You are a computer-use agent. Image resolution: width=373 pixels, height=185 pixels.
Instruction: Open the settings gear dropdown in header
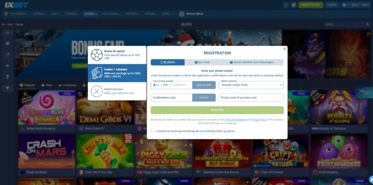click(x=345, y=5)
